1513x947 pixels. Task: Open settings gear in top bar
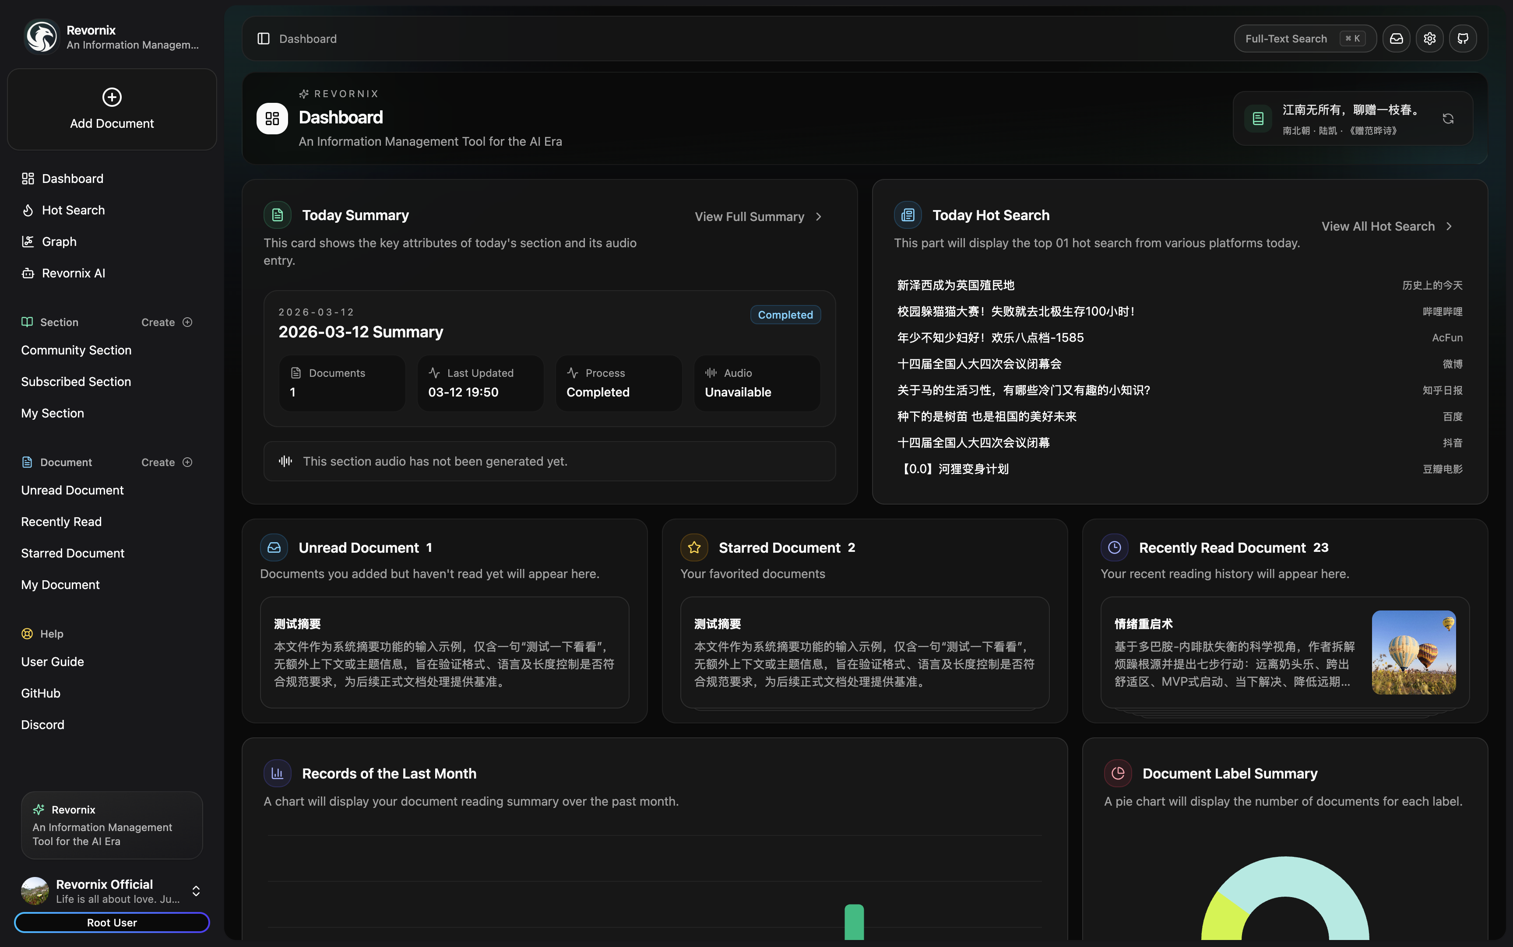click(x=1429, y=39)
